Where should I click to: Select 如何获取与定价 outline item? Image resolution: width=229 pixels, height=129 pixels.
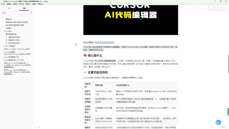[x=14, y=43]
